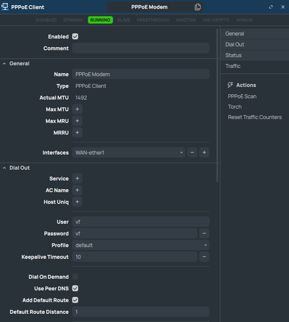The image size is (289, 322).
Task: Enable Dial On Demand checkbox
Action: tap(75, 277)
